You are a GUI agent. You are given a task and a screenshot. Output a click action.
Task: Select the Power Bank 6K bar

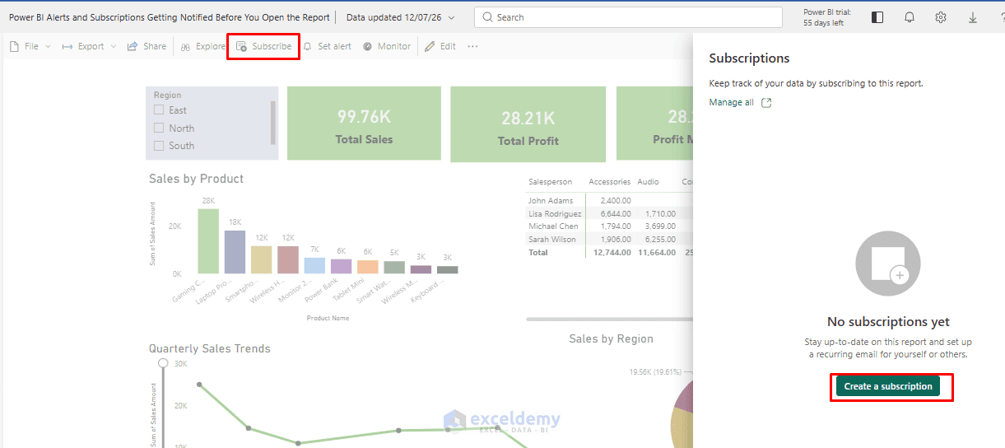[x=341, y=267]
